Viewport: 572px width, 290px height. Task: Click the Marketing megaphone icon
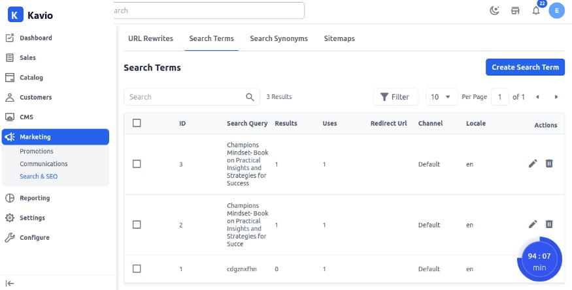[x=10, y=137]
